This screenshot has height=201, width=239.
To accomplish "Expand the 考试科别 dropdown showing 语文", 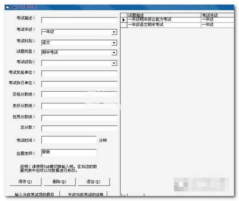I will click(x=114, y=43).
